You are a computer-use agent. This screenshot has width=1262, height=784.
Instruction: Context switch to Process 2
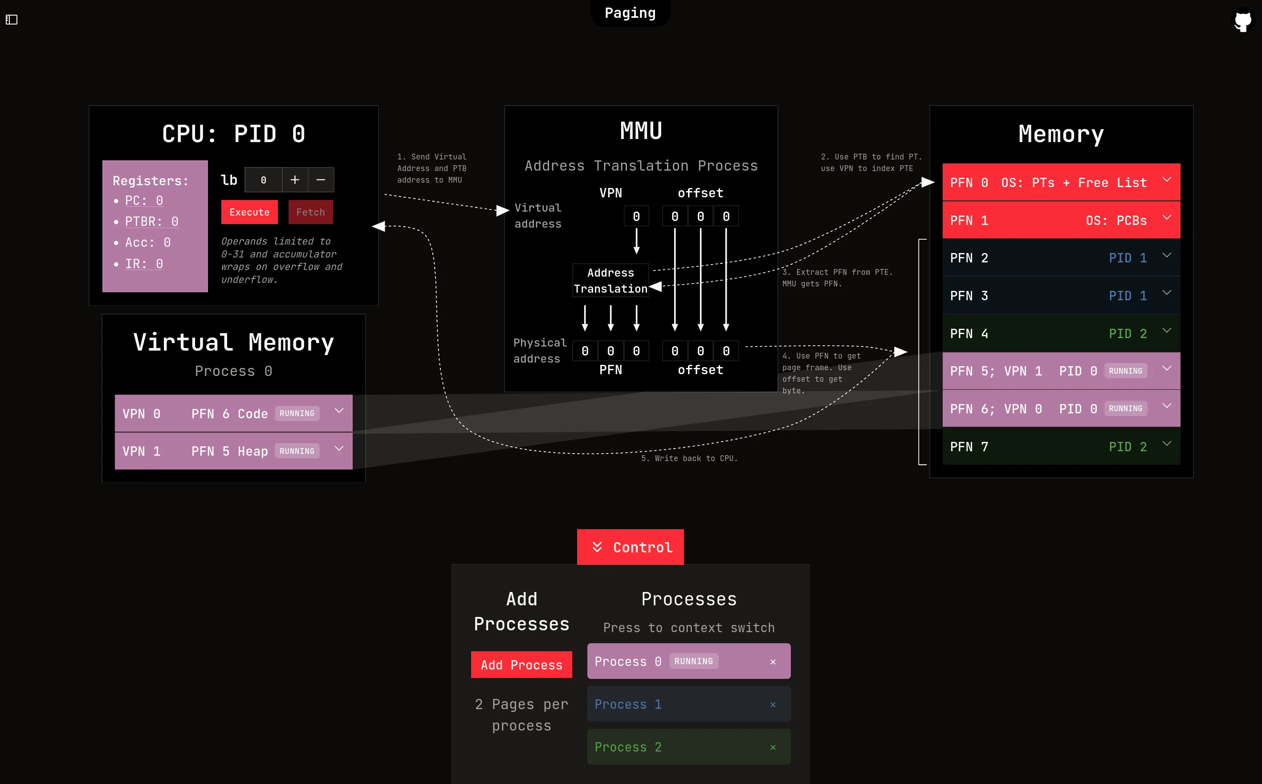674,747
